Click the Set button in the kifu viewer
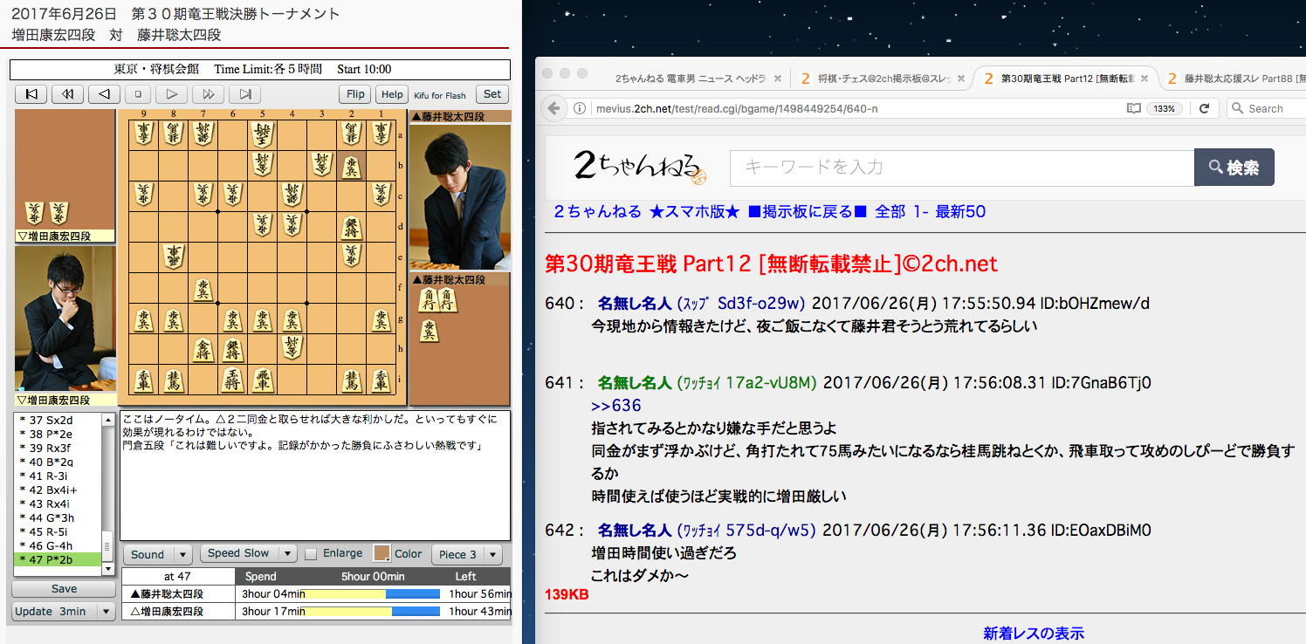The height and width of the screenshot is (644, 1306). pos(493,94)
